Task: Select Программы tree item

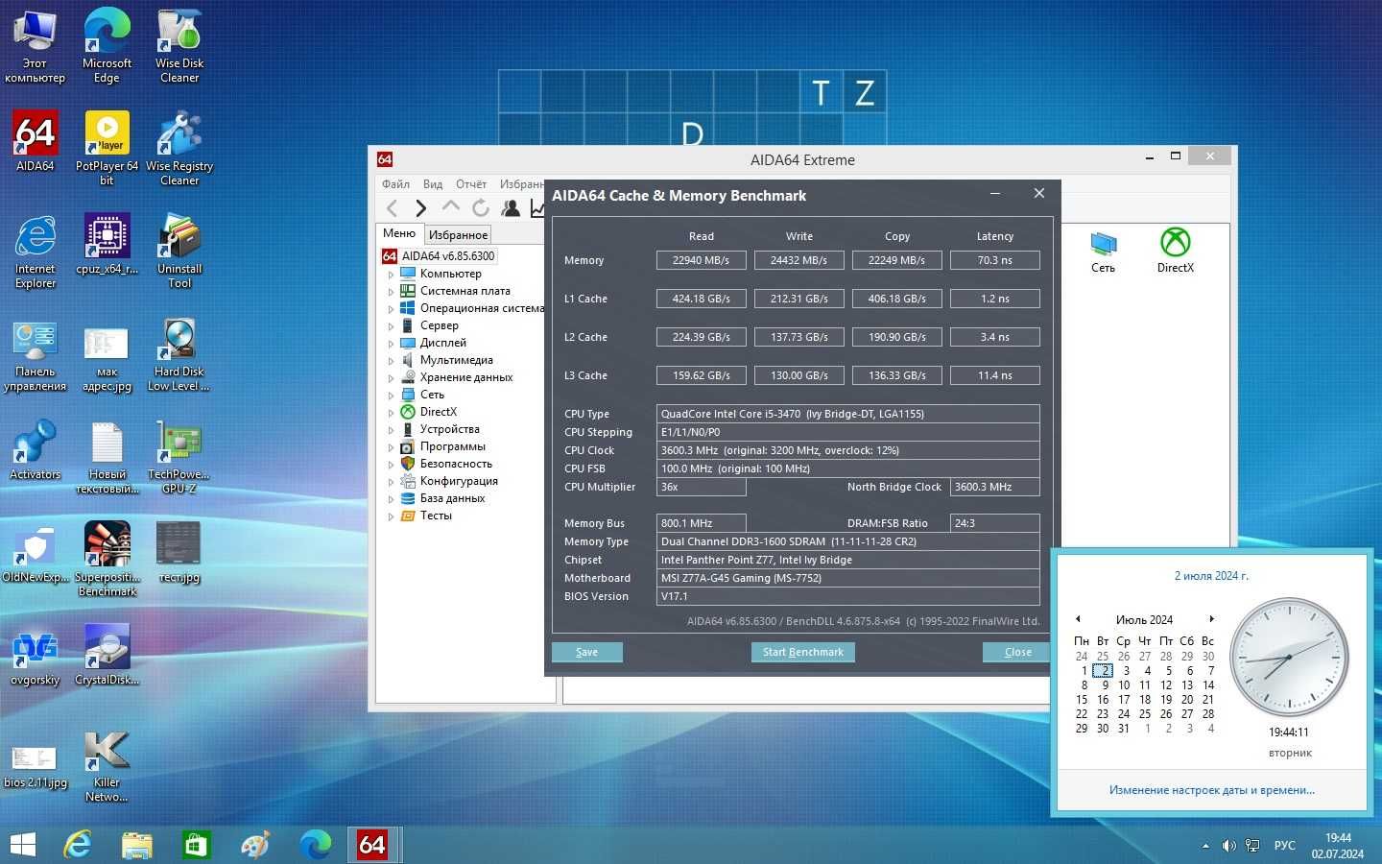Action: point(453,446)
